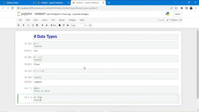The image size is (199, 112).
Task: Click the cell containing type(c)
Action: (x=106, y=77)
